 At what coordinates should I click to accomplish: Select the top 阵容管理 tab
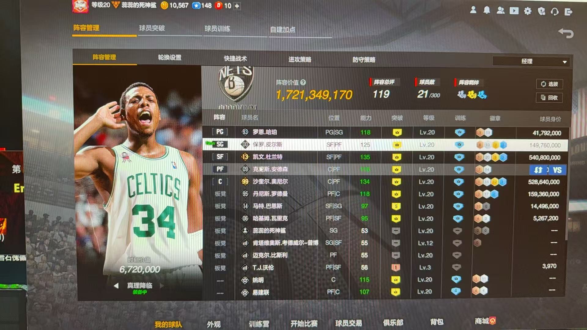coord(86,28)
